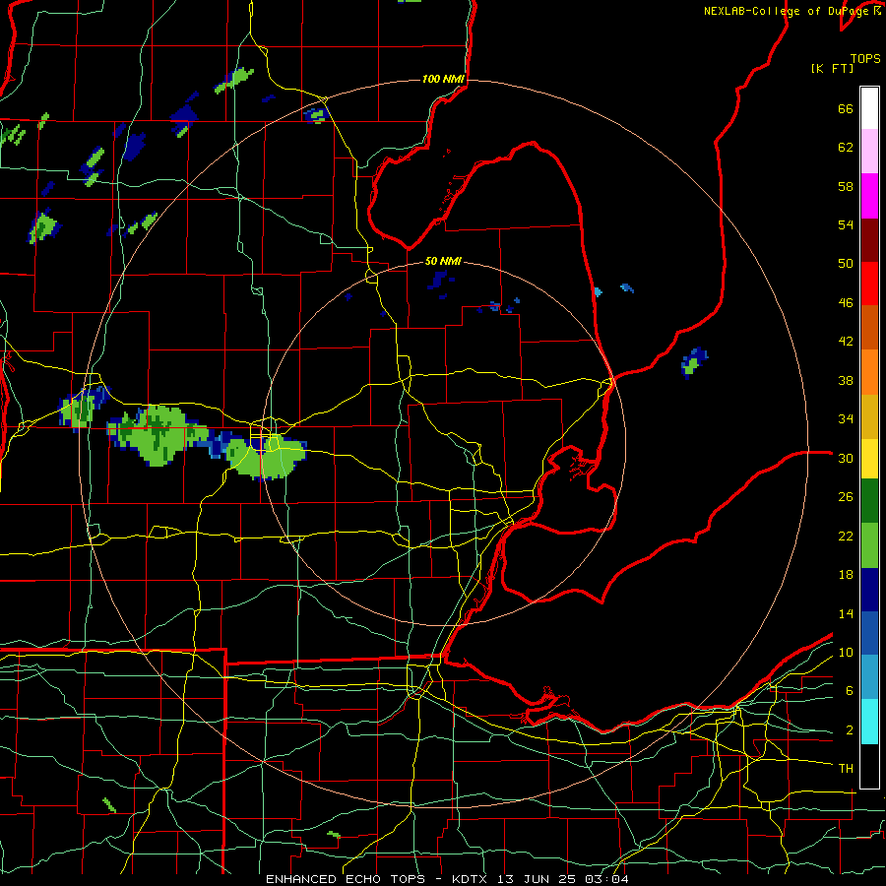This screenshot has height=886, width=886.
Task: Click the bright orange legend swatch
Action: (869, 372)
